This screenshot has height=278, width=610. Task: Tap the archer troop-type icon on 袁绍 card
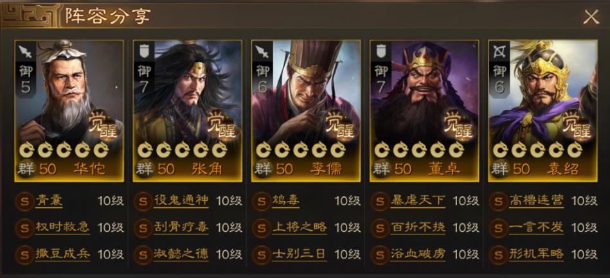[499, 51]
